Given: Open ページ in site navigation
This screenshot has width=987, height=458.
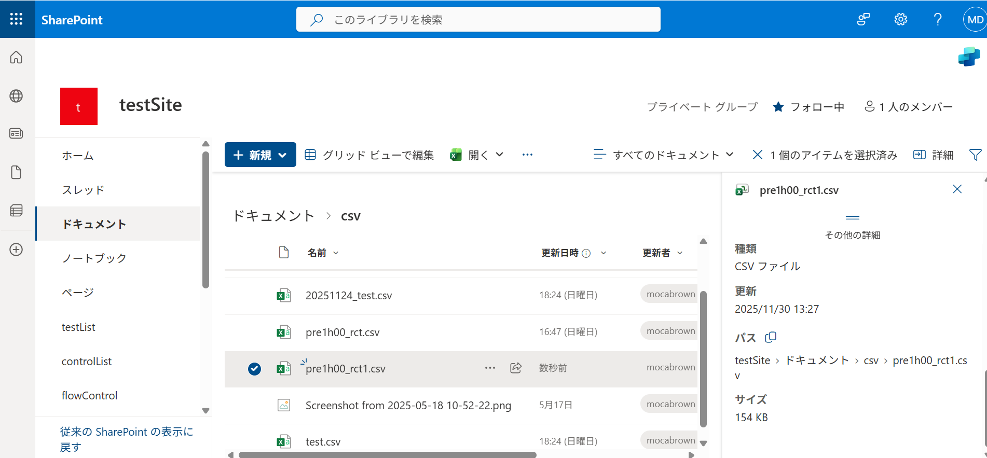Looking at the screenshot, I should click(78, 293).
